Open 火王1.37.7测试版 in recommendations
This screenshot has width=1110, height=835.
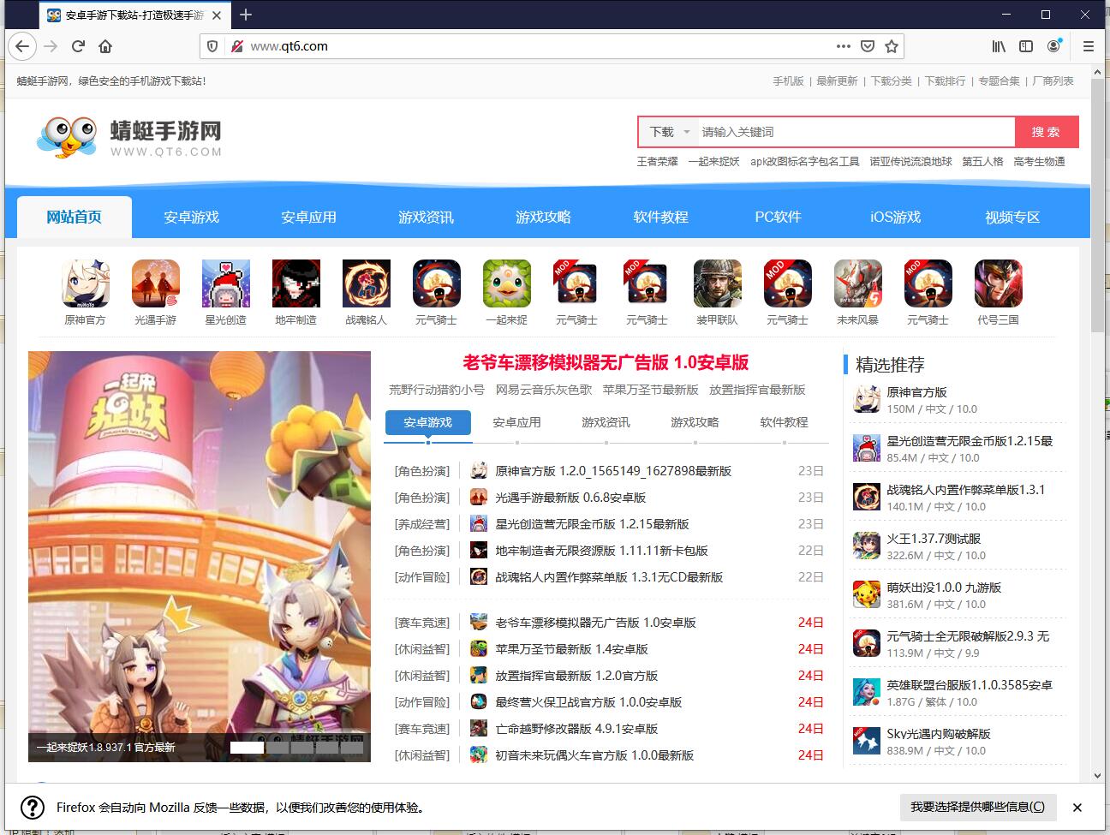click(934, 539)
